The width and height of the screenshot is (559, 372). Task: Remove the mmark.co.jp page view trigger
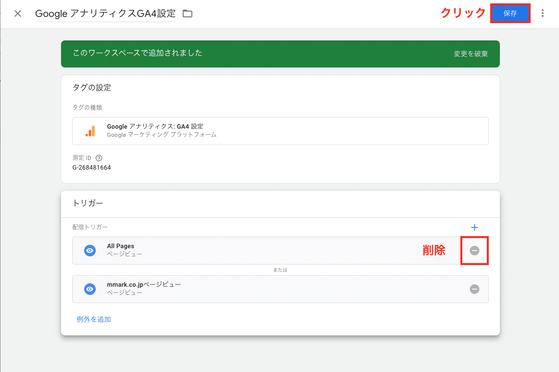point(474,289)
